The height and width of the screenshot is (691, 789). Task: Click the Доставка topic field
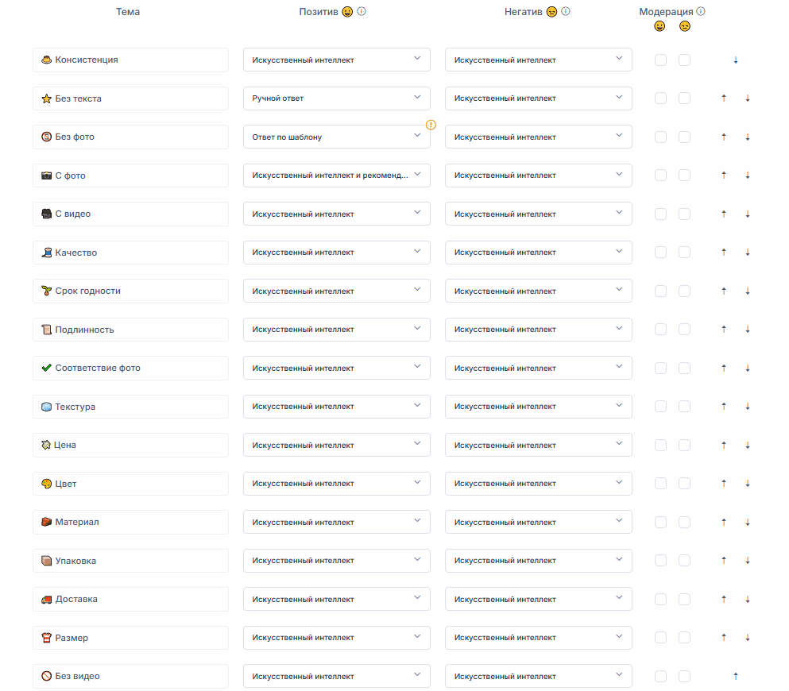click(x=131, y=600)
